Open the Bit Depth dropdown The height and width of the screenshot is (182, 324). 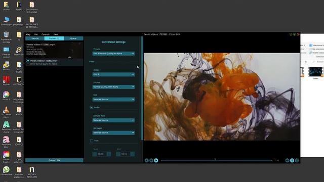point(113,132)
